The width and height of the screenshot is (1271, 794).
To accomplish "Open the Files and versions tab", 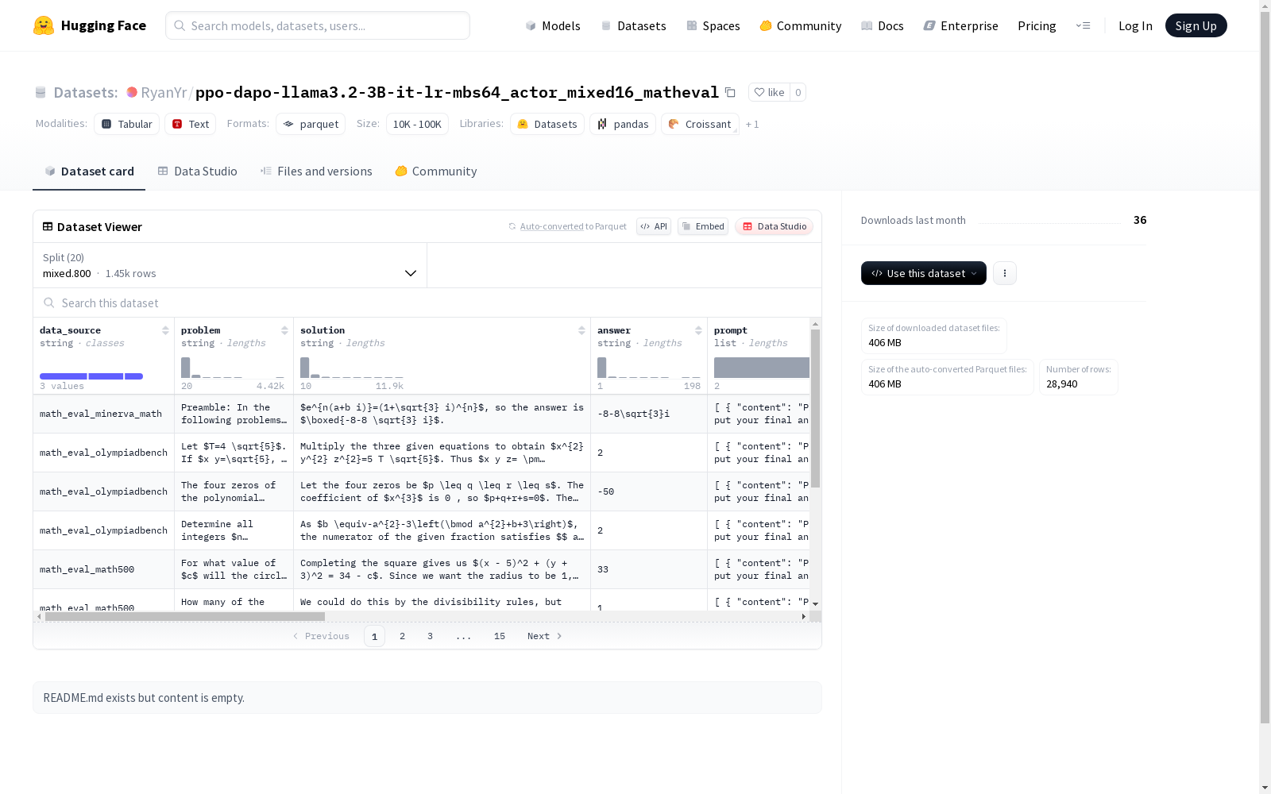I will (x=316, y=171).
